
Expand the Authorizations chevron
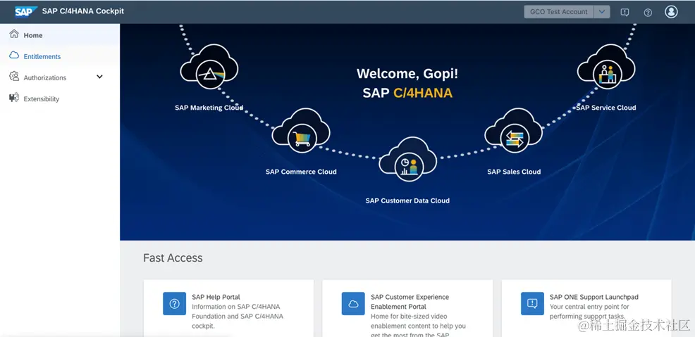pyautogui.click(x=99, y=77)
